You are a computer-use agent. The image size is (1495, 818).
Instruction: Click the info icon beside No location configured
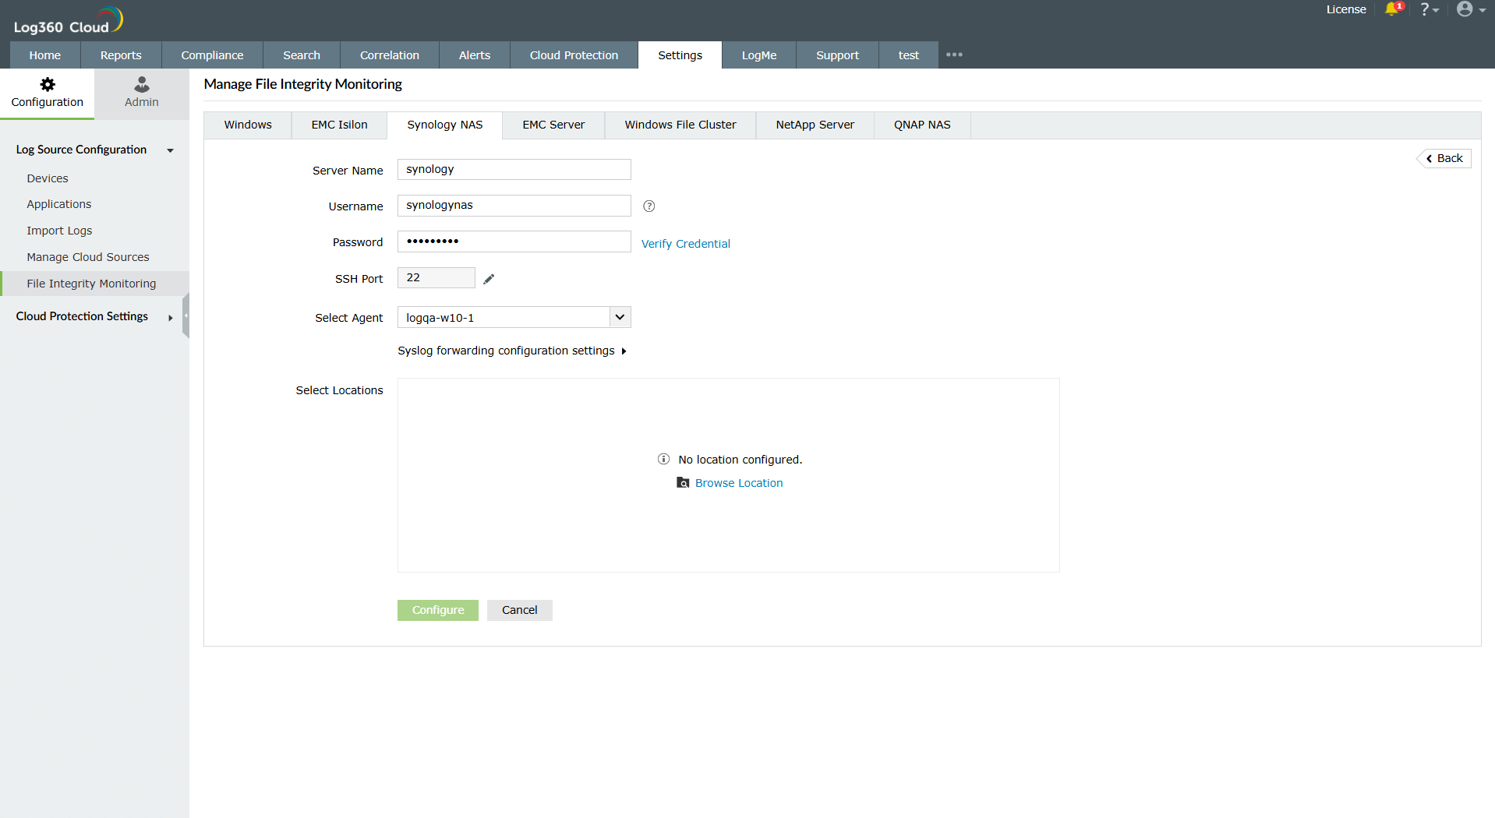coord(663,460)
